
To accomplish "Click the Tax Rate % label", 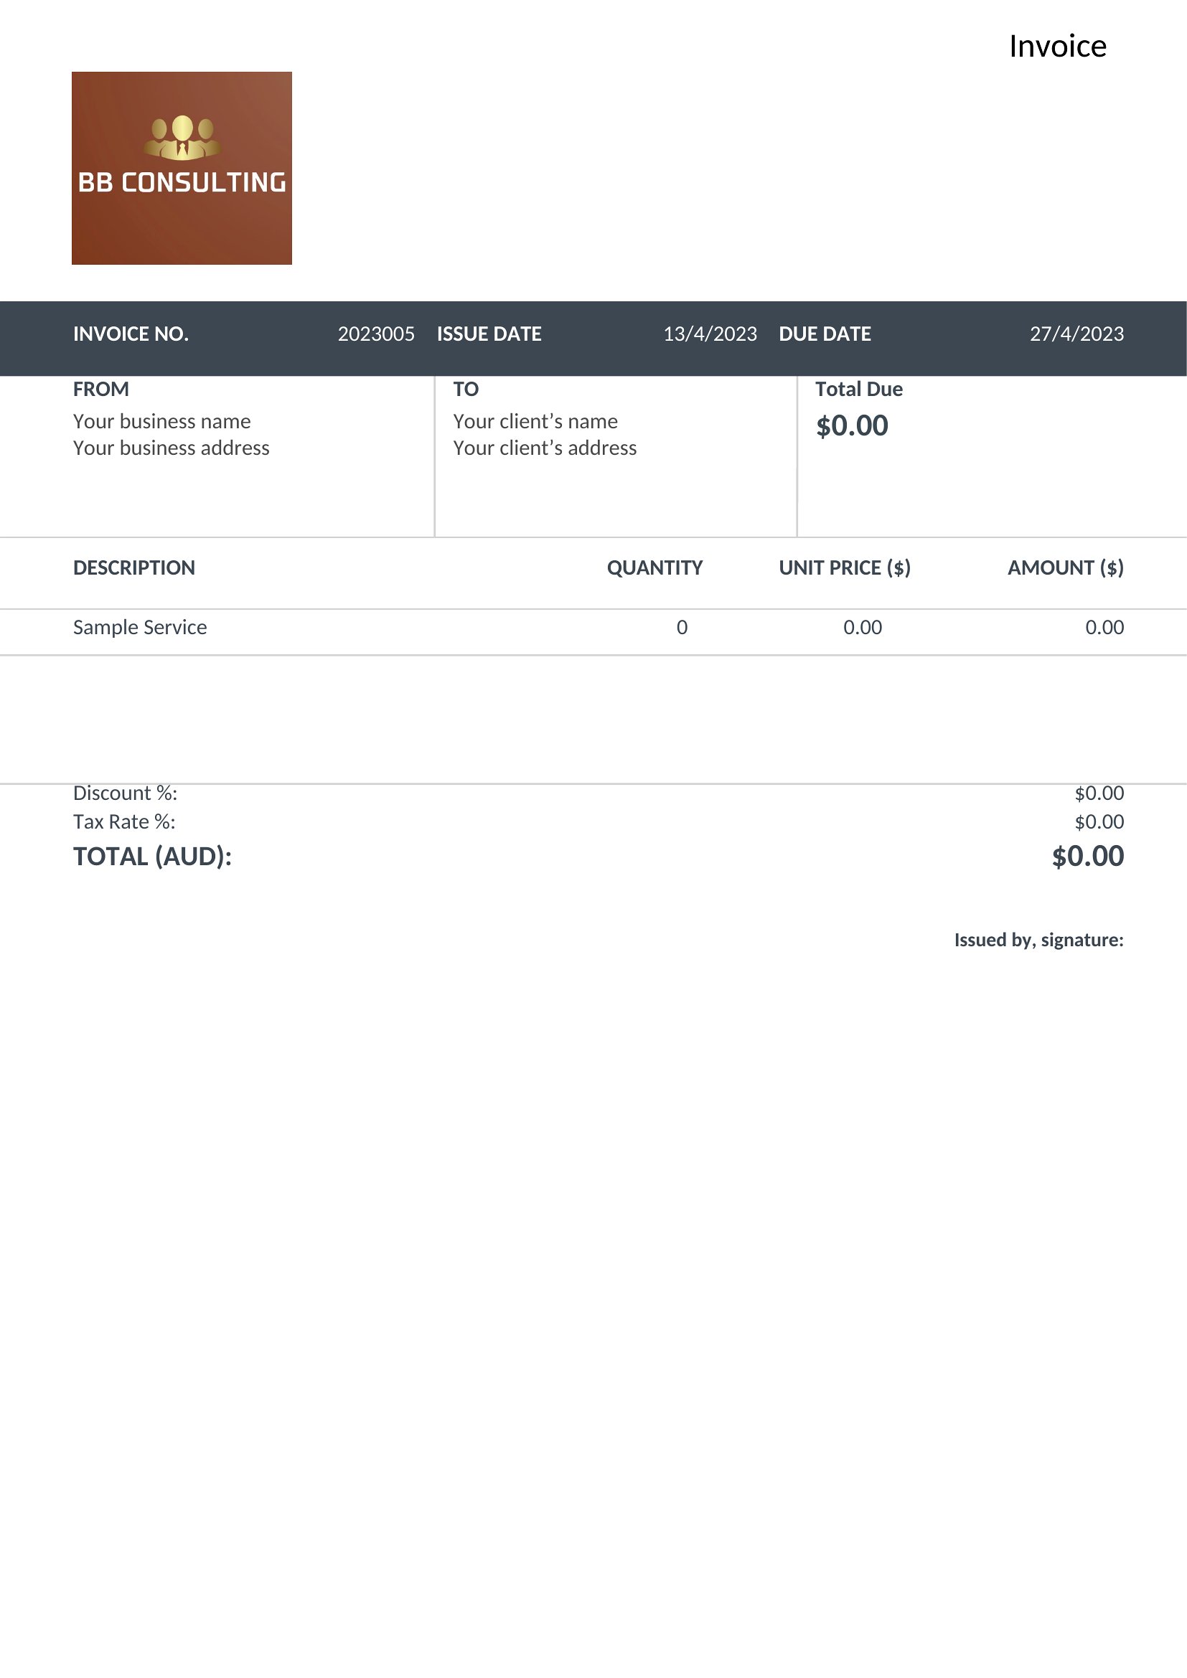I will 124,822.
